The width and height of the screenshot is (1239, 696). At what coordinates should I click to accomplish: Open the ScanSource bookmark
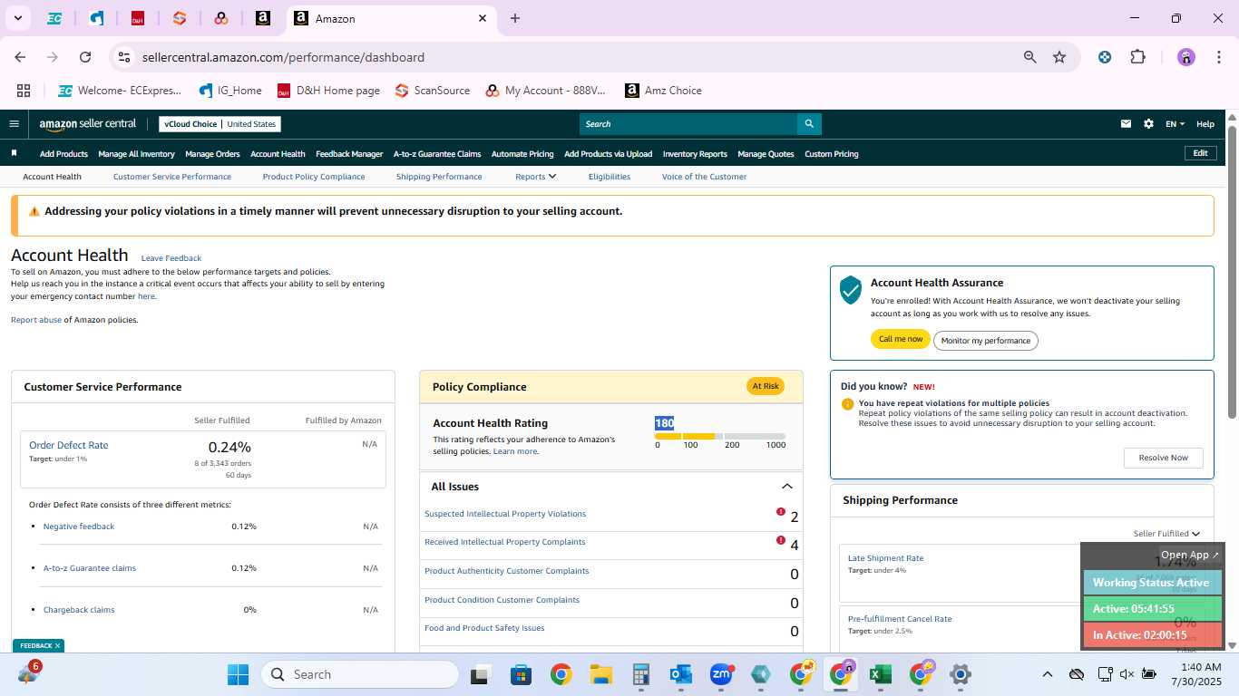pyautogui.click(x=433, y=91)
